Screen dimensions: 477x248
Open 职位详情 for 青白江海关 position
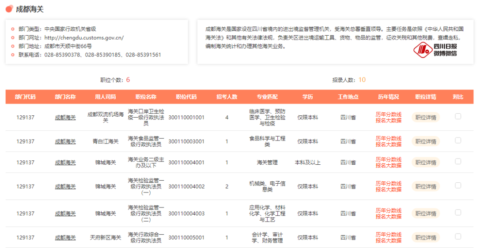[426, 141]
